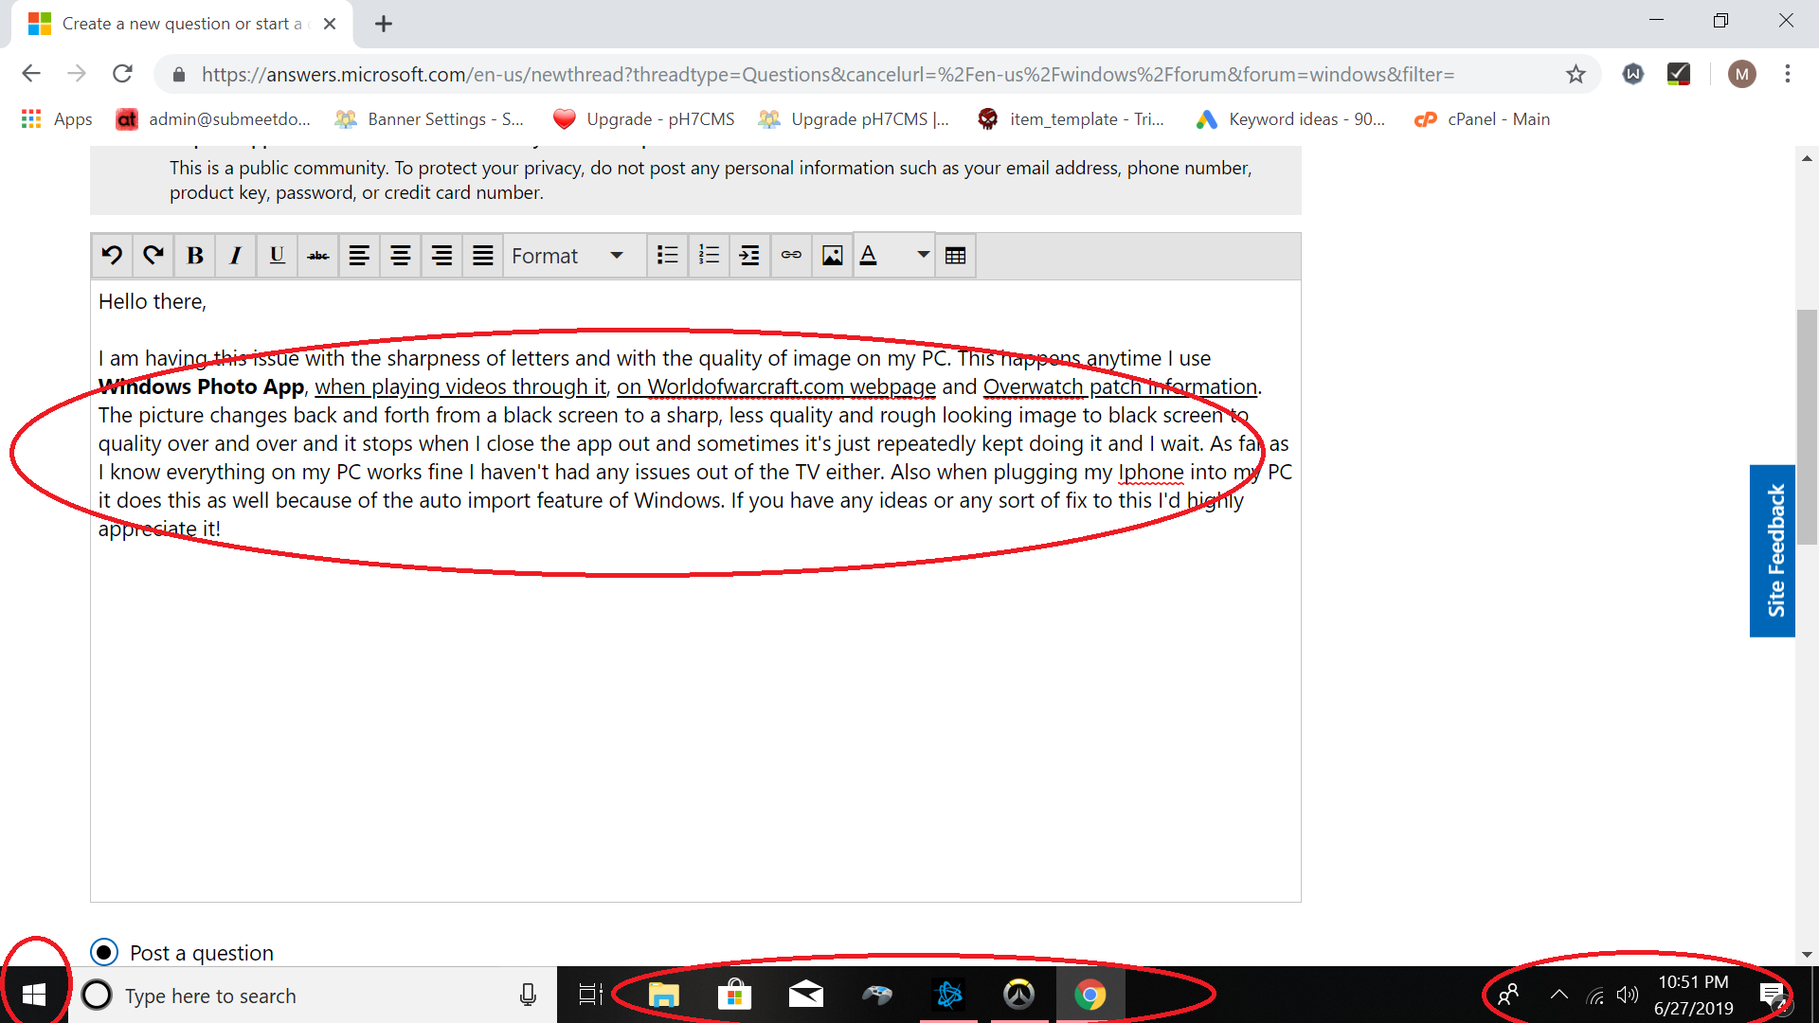Open the Site Feedback tab
The height and width of the screenshot is (1023, 1819).
point(1773,550)
